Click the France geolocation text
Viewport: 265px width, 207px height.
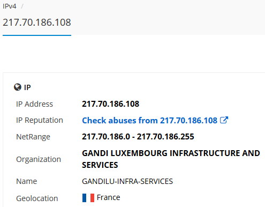(108, 197)
